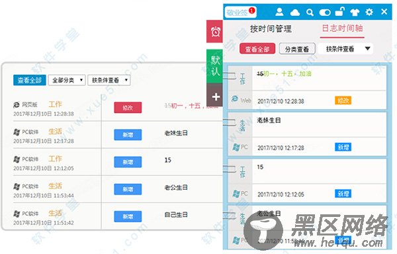The width and height of the screenshot is (397, 254).
Task: Click 新增 tag at 12:17:28 timeline entry
Action: (x=343, y=147)
